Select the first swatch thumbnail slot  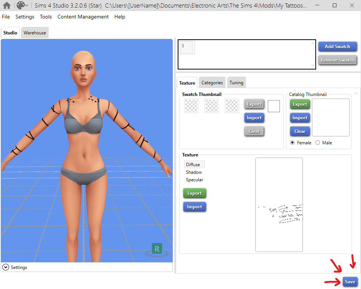point(191,106)
